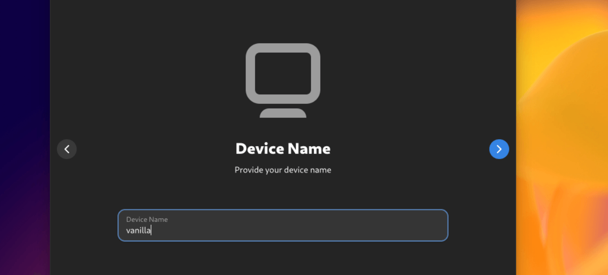This screenshot has height=275, width=608.
Task: Focus the Device Name input field
Action: (x=283, y=225)
